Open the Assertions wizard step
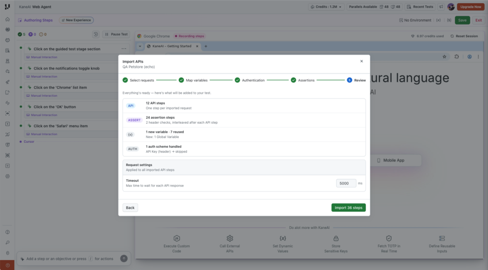 pyautogui.click(x=303, y=80)
